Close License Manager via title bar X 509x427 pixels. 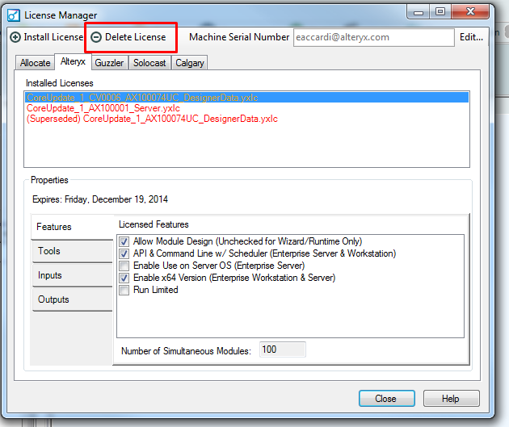pos(470,12)
